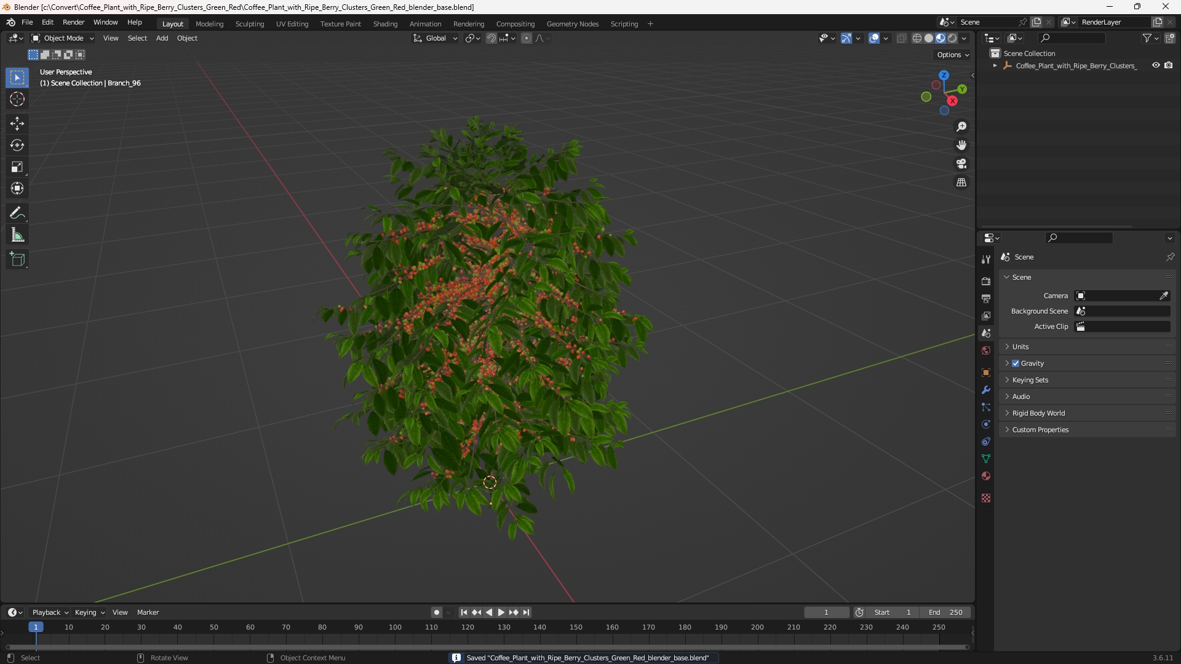1181x664 pixels.
Task: Switch to the UV Editing workspace tab
Action: (292, 24)
